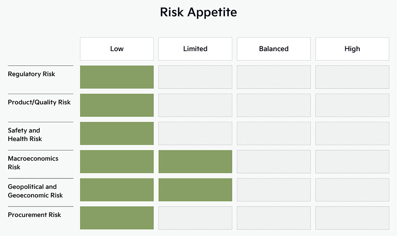Click the Regulatory Risk row label
The width and height of the screenshot is (397, 236).
(x=31, y=74)
